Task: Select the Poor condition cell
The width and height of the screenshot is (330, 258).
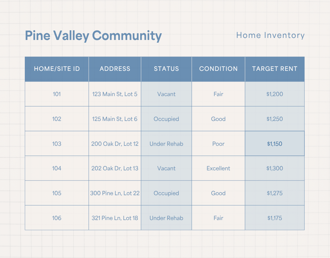Action: [x=218, y=144]
